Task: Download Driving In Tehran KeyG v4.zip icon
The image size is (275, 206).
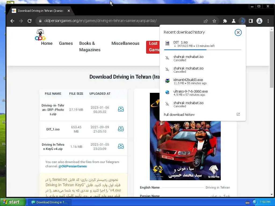Action: click(x=121, y=146)
